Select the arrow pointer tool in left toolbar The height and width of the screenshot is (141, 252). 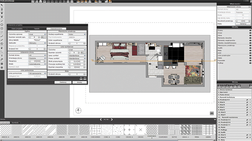[2, 5]
